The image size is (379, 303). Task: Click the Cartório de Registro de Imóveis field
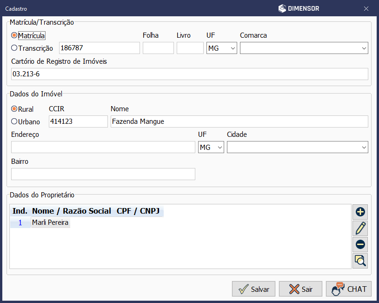click(189, 74)
